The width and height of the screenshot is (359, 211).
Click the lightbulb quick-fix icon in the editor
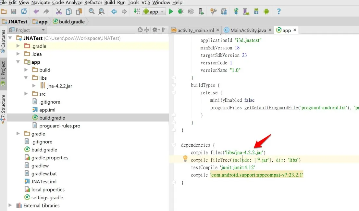click(x=185, y=158)
